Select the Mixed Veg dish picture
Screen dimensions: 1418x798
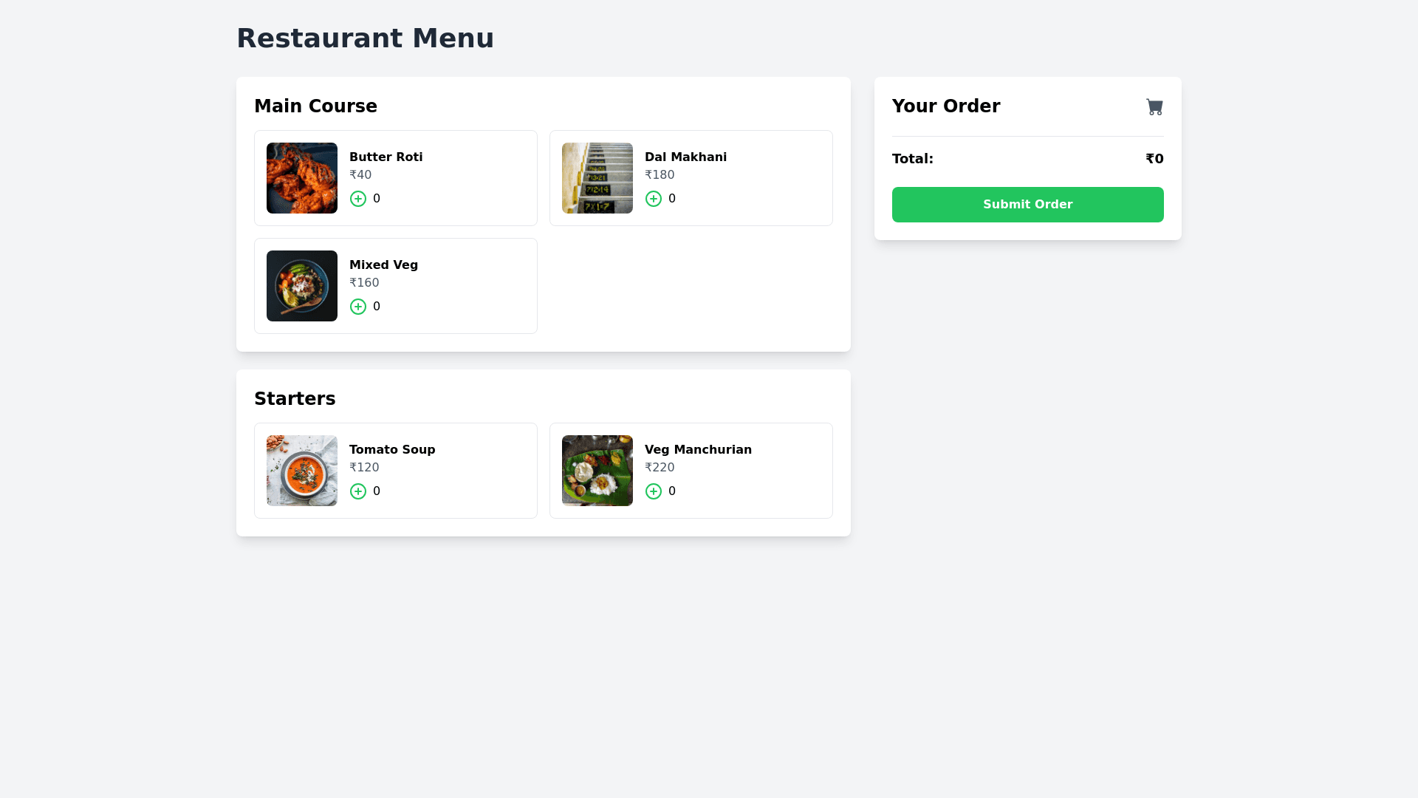302,286
